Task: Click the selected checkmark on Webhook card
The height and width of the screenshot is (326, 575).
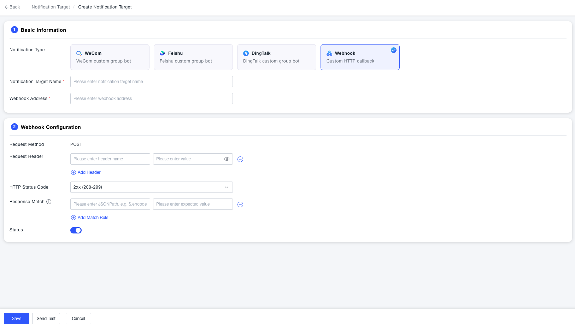Action: tap(394, 50)
